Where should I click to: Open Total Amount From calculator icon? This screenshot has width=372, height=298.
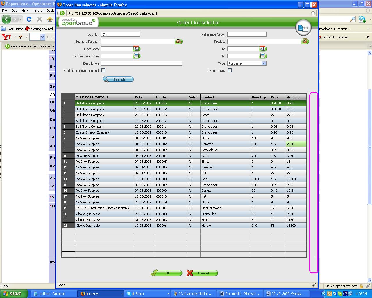(x=136, y=56)
